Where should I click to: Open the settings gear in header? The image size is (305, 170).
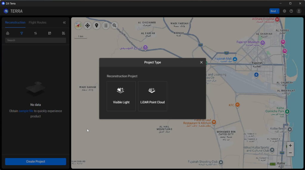[284, 11]
